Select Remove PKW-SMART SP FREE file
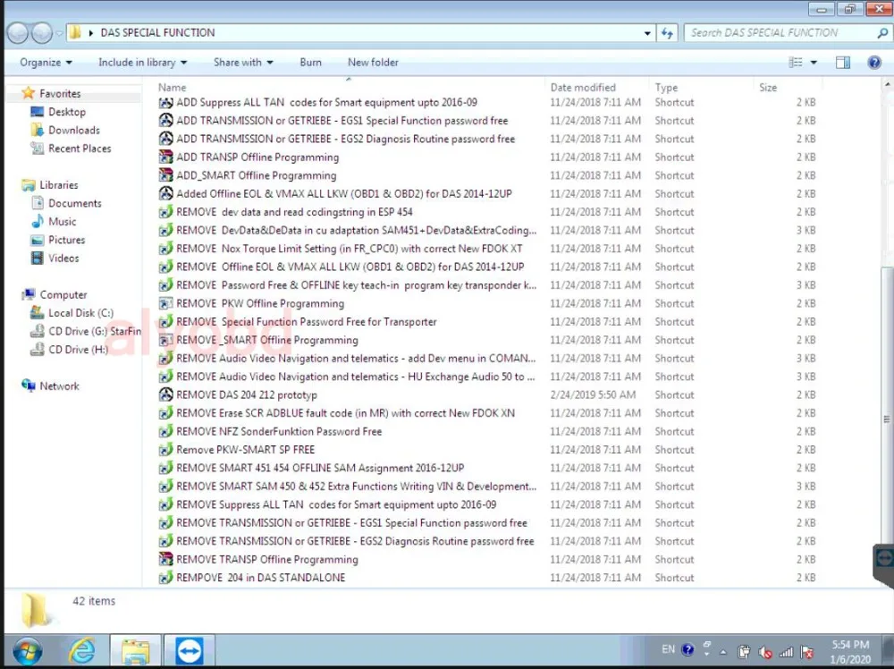 (245, 449)
